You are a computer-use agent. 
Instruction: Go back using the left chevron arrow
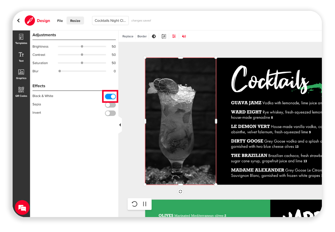(x=18, y=21)
